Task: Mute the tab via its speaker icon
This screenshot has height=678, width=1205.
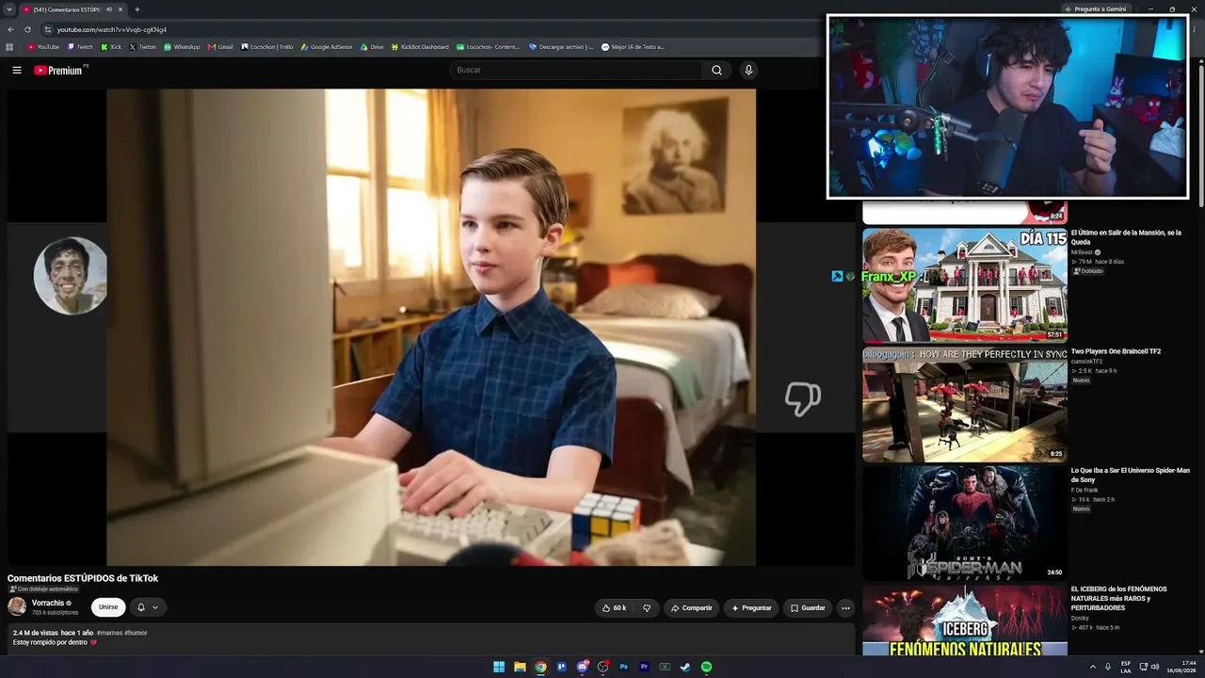Action: coord(109,9)
